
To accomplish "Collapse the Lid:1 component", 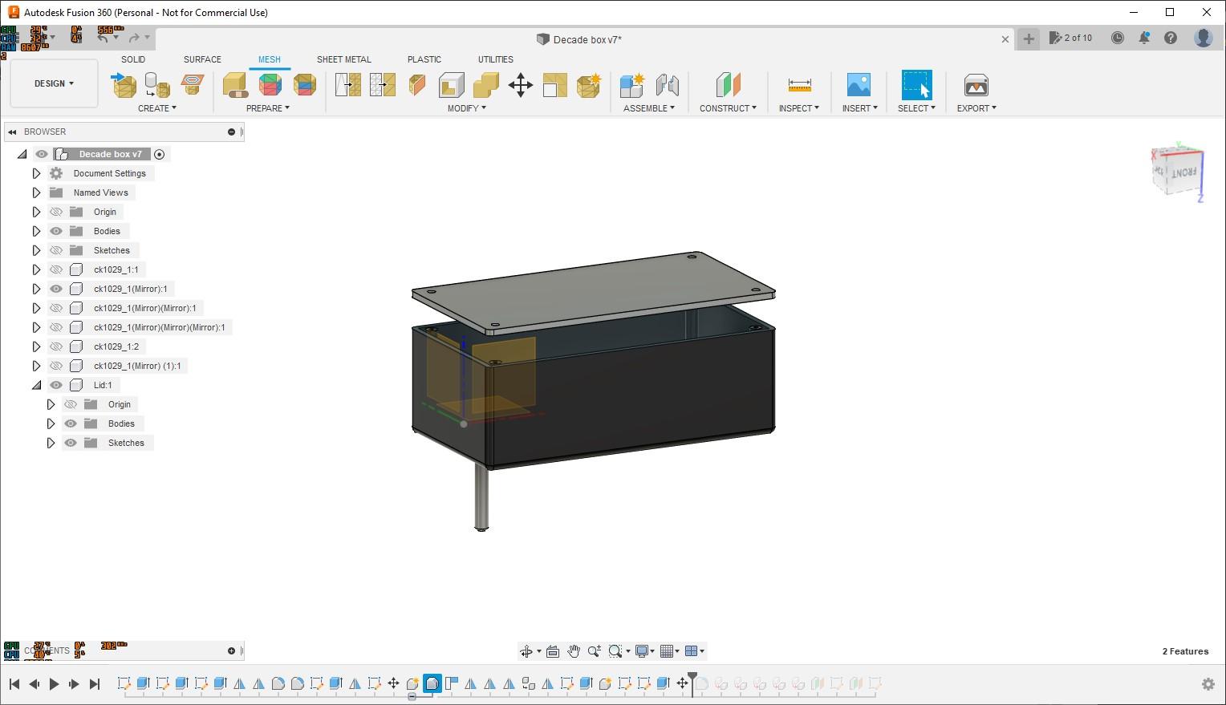I will click(36, 385).
